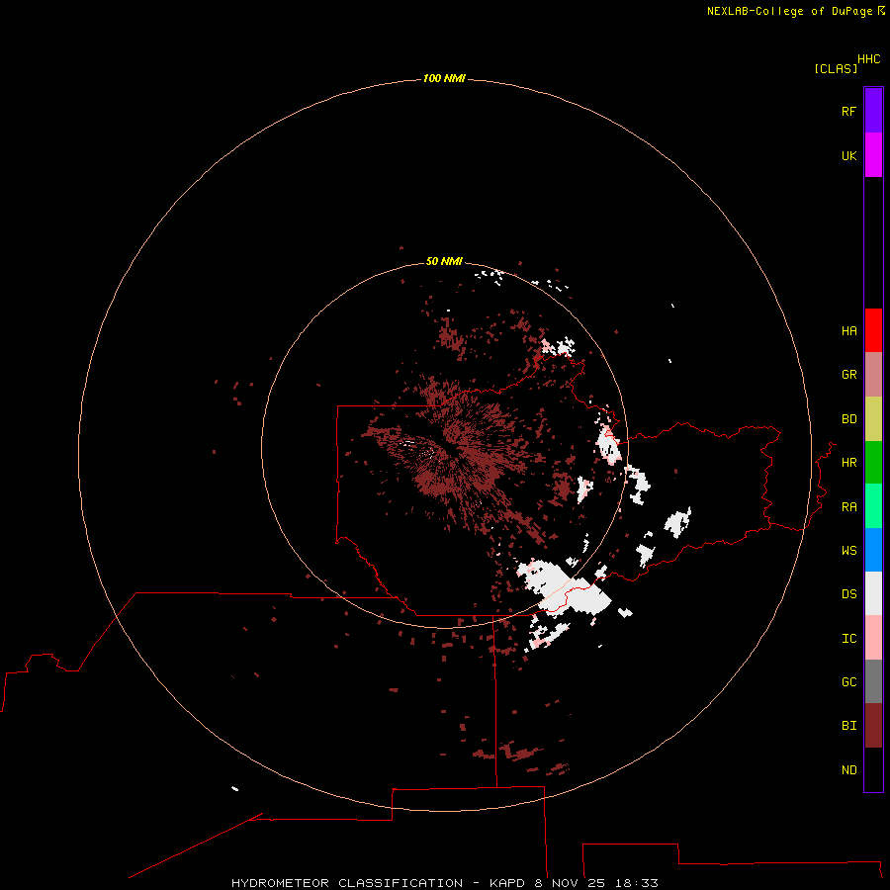Click the GC gray legend color block

pyautogui.click(x=873, y=681)
